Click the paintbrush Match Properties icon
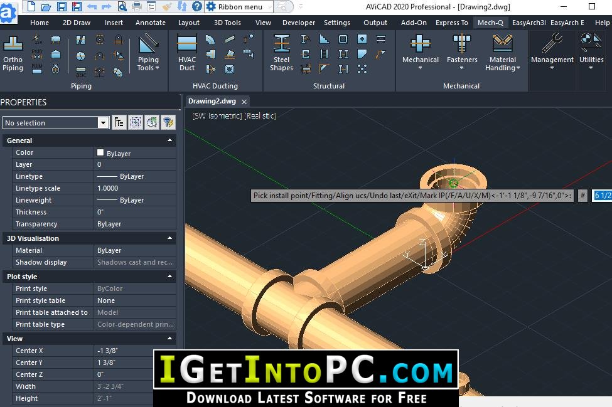This screenshot has height=407, width=612. (167, 6)
